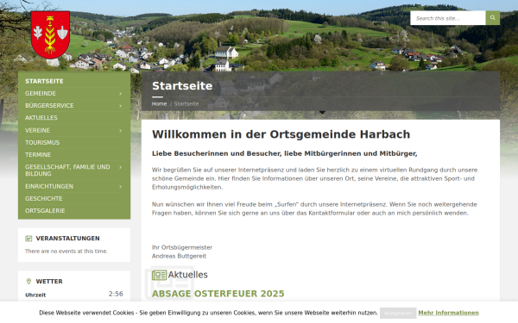Open the 'Mehr Informationen' cookie link
Viewport: 518px width, 323px height.
coord(448,313)
